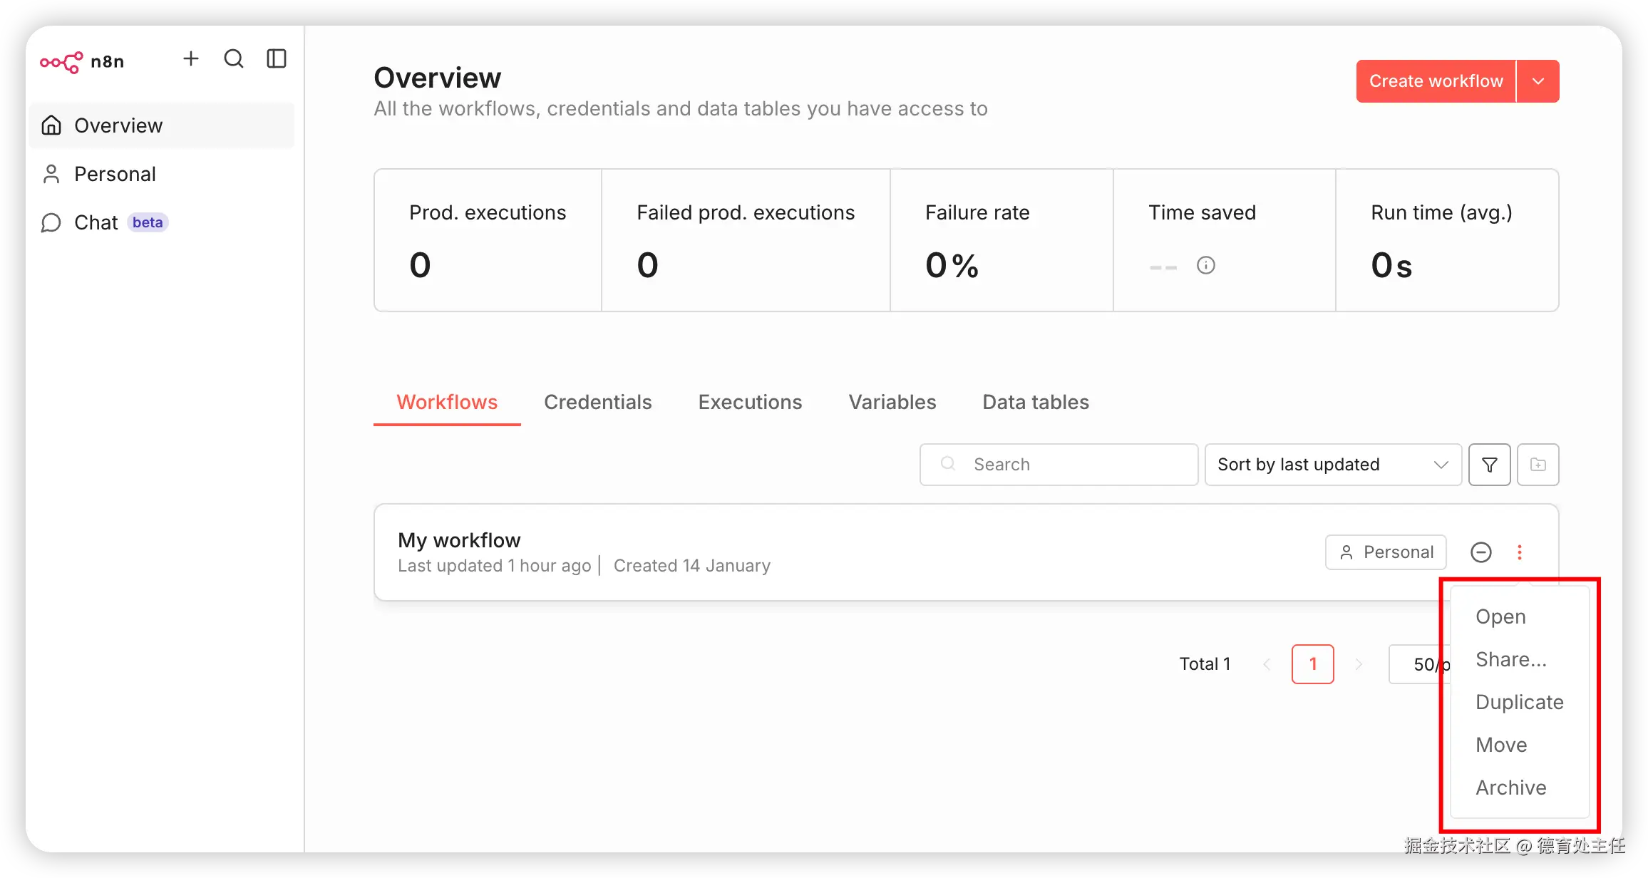Choose Archive in the context menu

point(1510,787)
